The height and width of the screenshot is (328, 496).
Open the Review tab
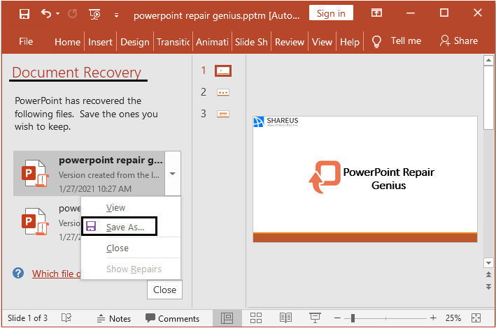[290, 42]
